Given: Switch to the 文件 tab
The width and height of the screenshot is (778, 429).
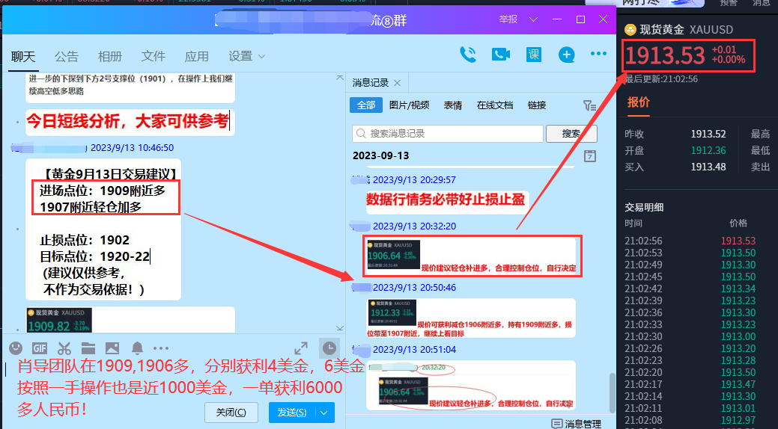Looking at the screenshot, I should pos(154,57).
